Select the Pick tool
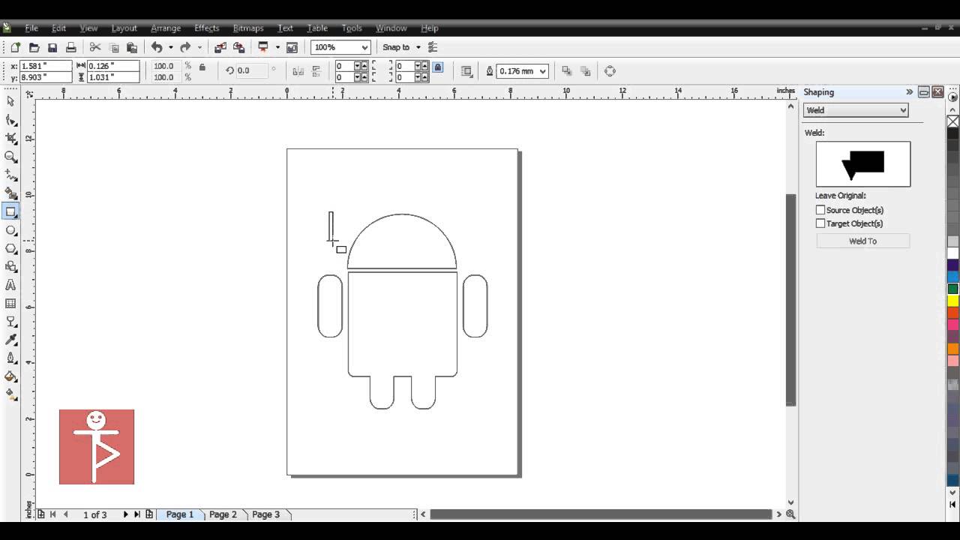 point(10,101)
